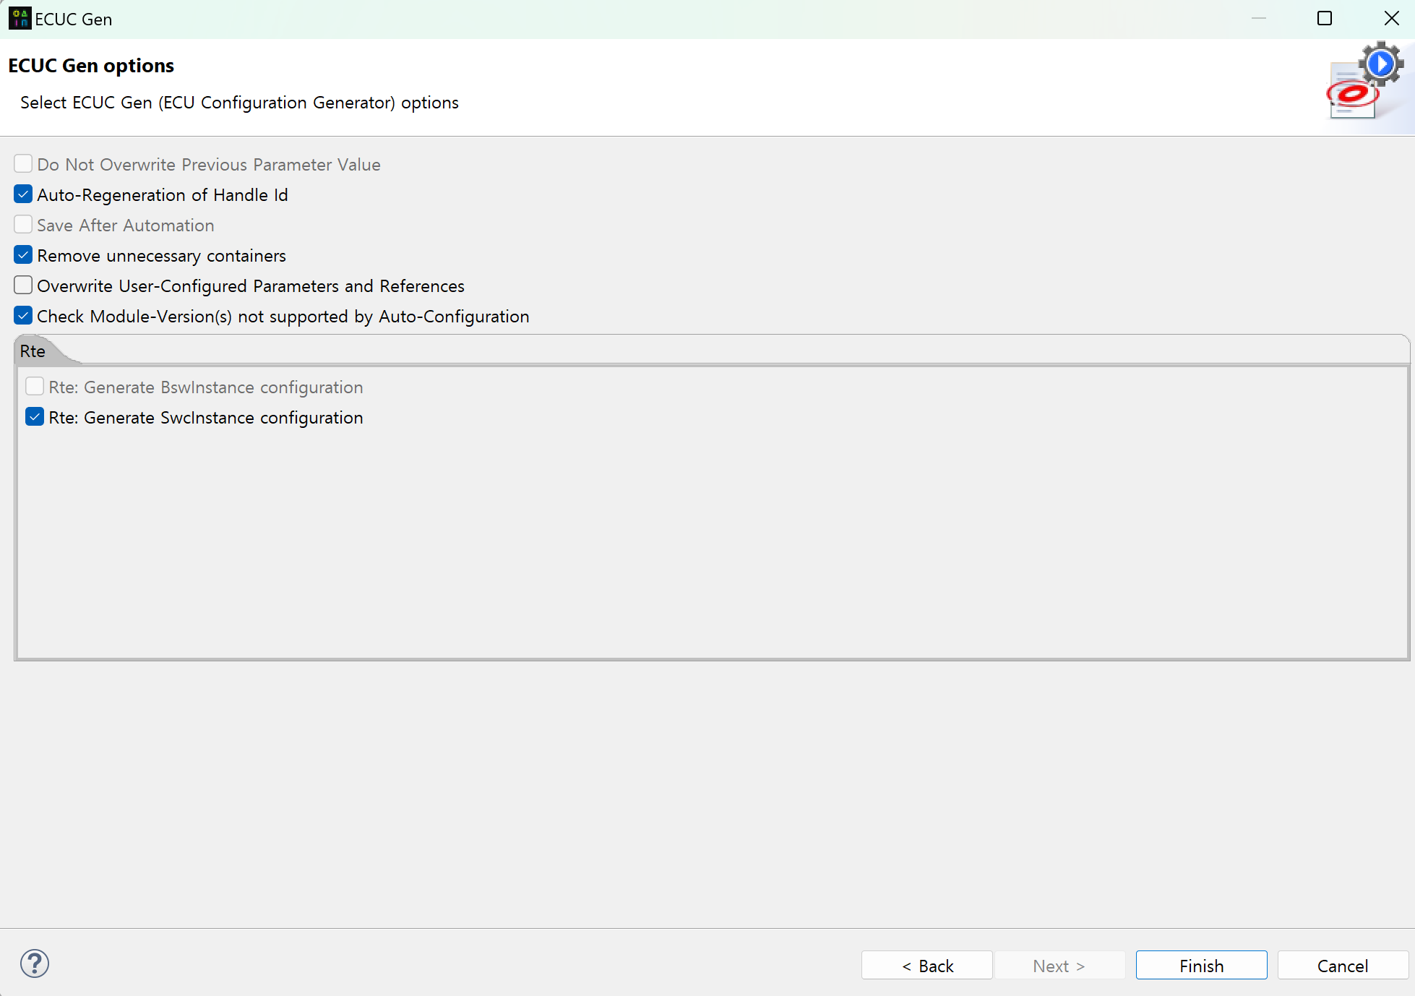Click 'Select ECUC Gen (ECU Configuration Generator) options' text

click(239, 103)
